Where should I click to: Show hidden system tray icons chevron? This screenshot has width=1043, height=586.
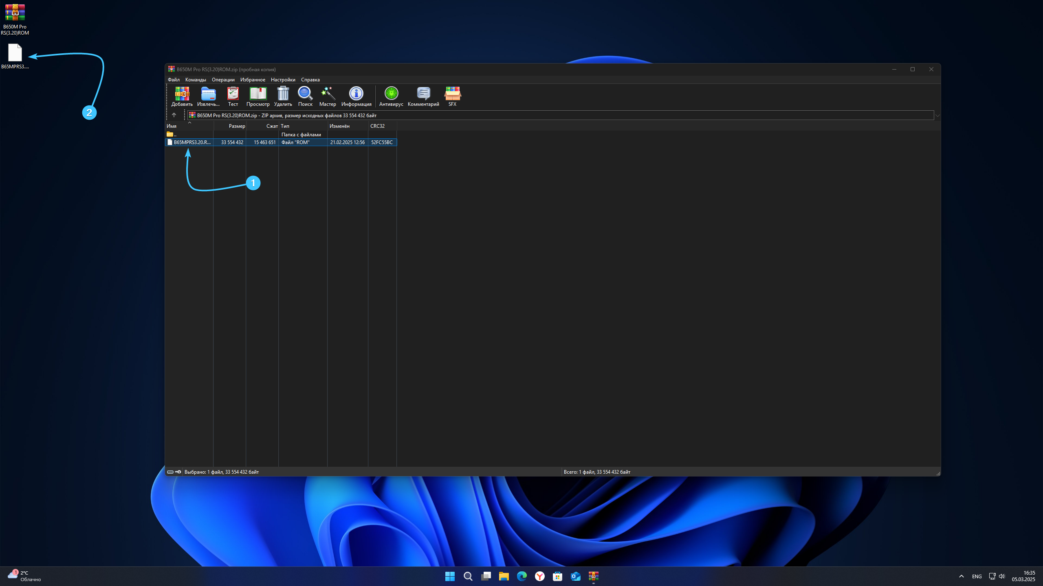point(961,576)
